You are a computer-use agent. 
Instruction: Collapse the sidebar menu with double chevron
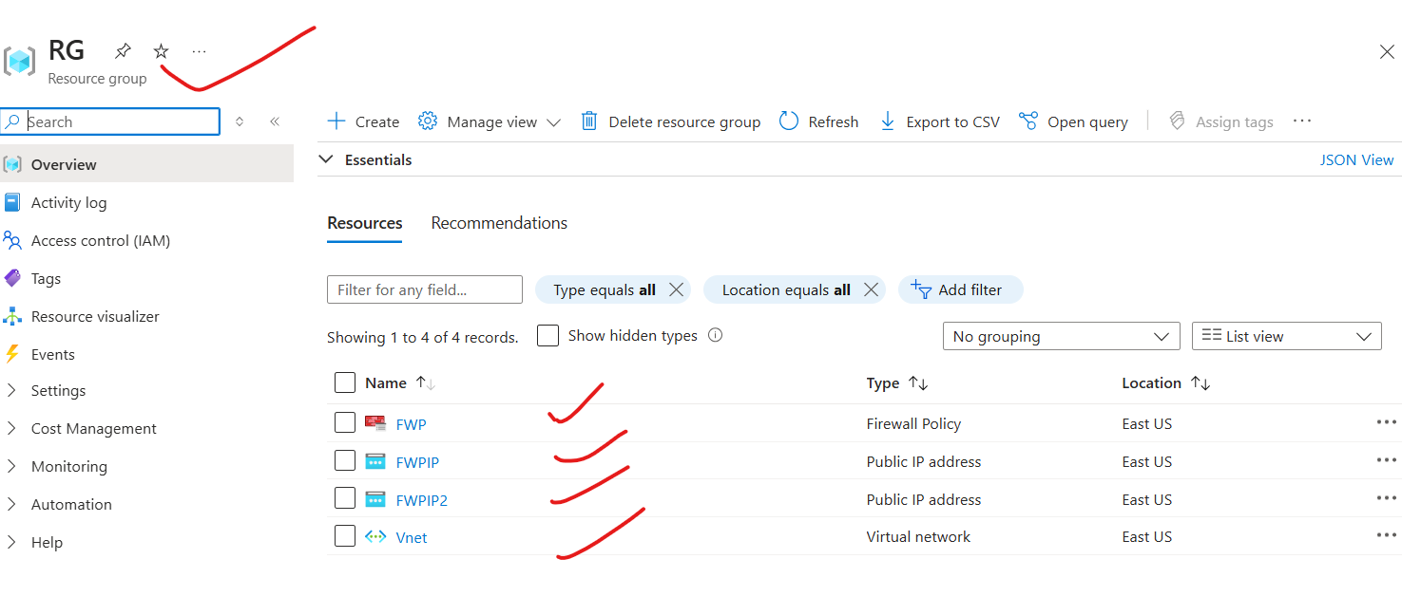click(x=275, y=121)
